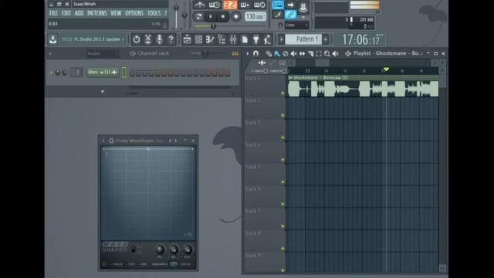Click the Record button in transport
Image resolution: width=494 pixels, height=278 pixels.
coord(235,16)
